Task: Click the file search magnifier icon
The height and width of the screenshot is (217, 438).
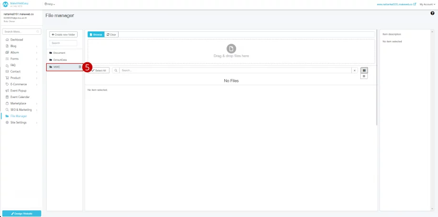Action: point(116,70)
